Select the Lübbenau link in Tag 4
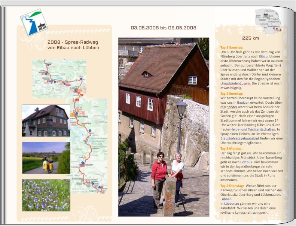 click(232, 204)
